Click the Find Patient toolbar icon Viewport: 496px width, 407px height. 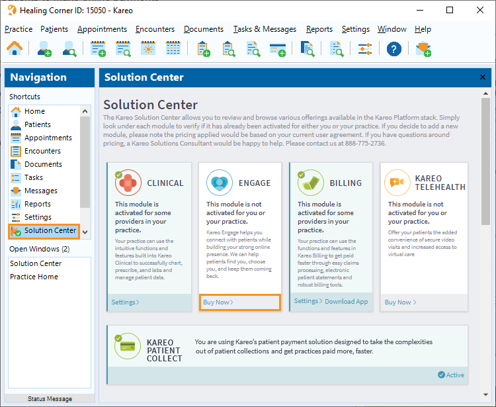(70, 48)
